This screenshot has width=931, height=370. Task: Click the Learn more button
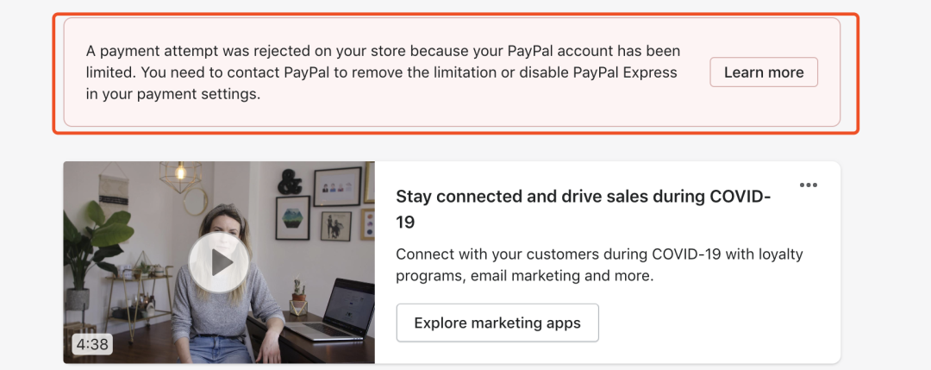click(764, 72)
